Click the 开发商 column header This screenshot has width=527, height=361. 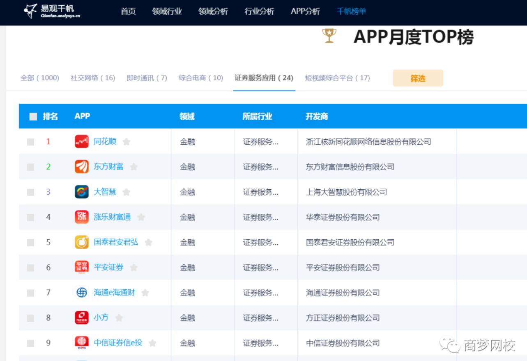pyautogui.click(x=317, y=116)
